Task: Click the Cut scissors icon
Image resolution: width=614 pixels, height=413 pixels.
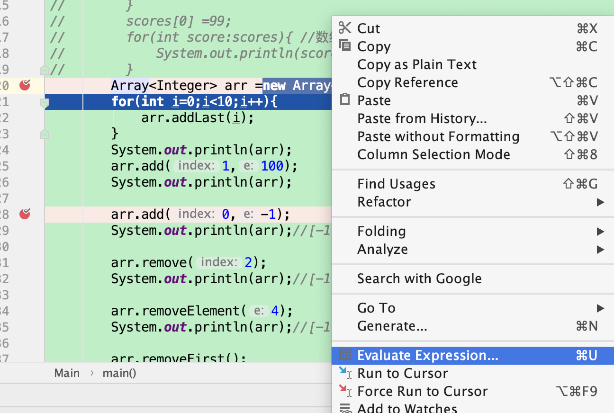Action: [345, 28]
